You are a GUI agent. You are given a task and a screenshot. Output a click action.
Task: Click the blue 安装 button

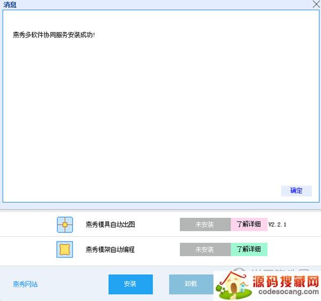[x=131, y=284]
